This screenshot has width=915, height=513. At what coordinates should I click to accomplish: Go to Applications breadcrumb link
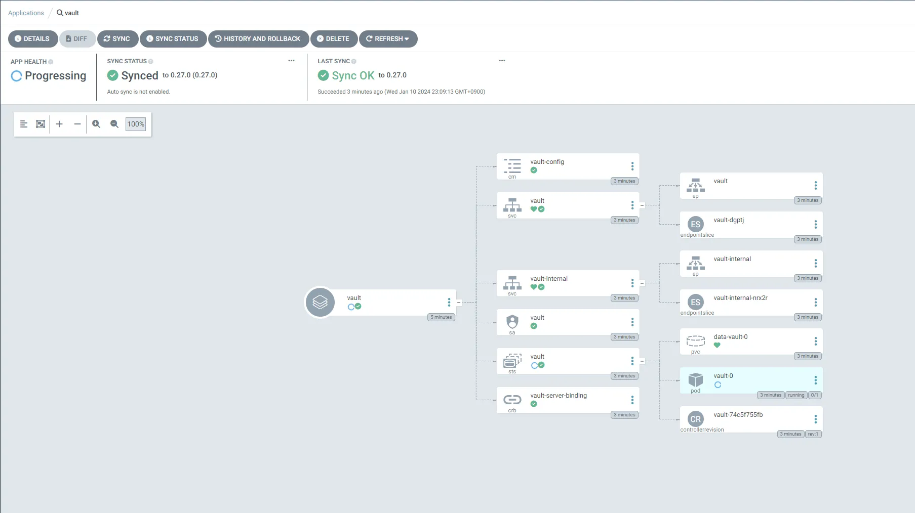tap(26, 13)
